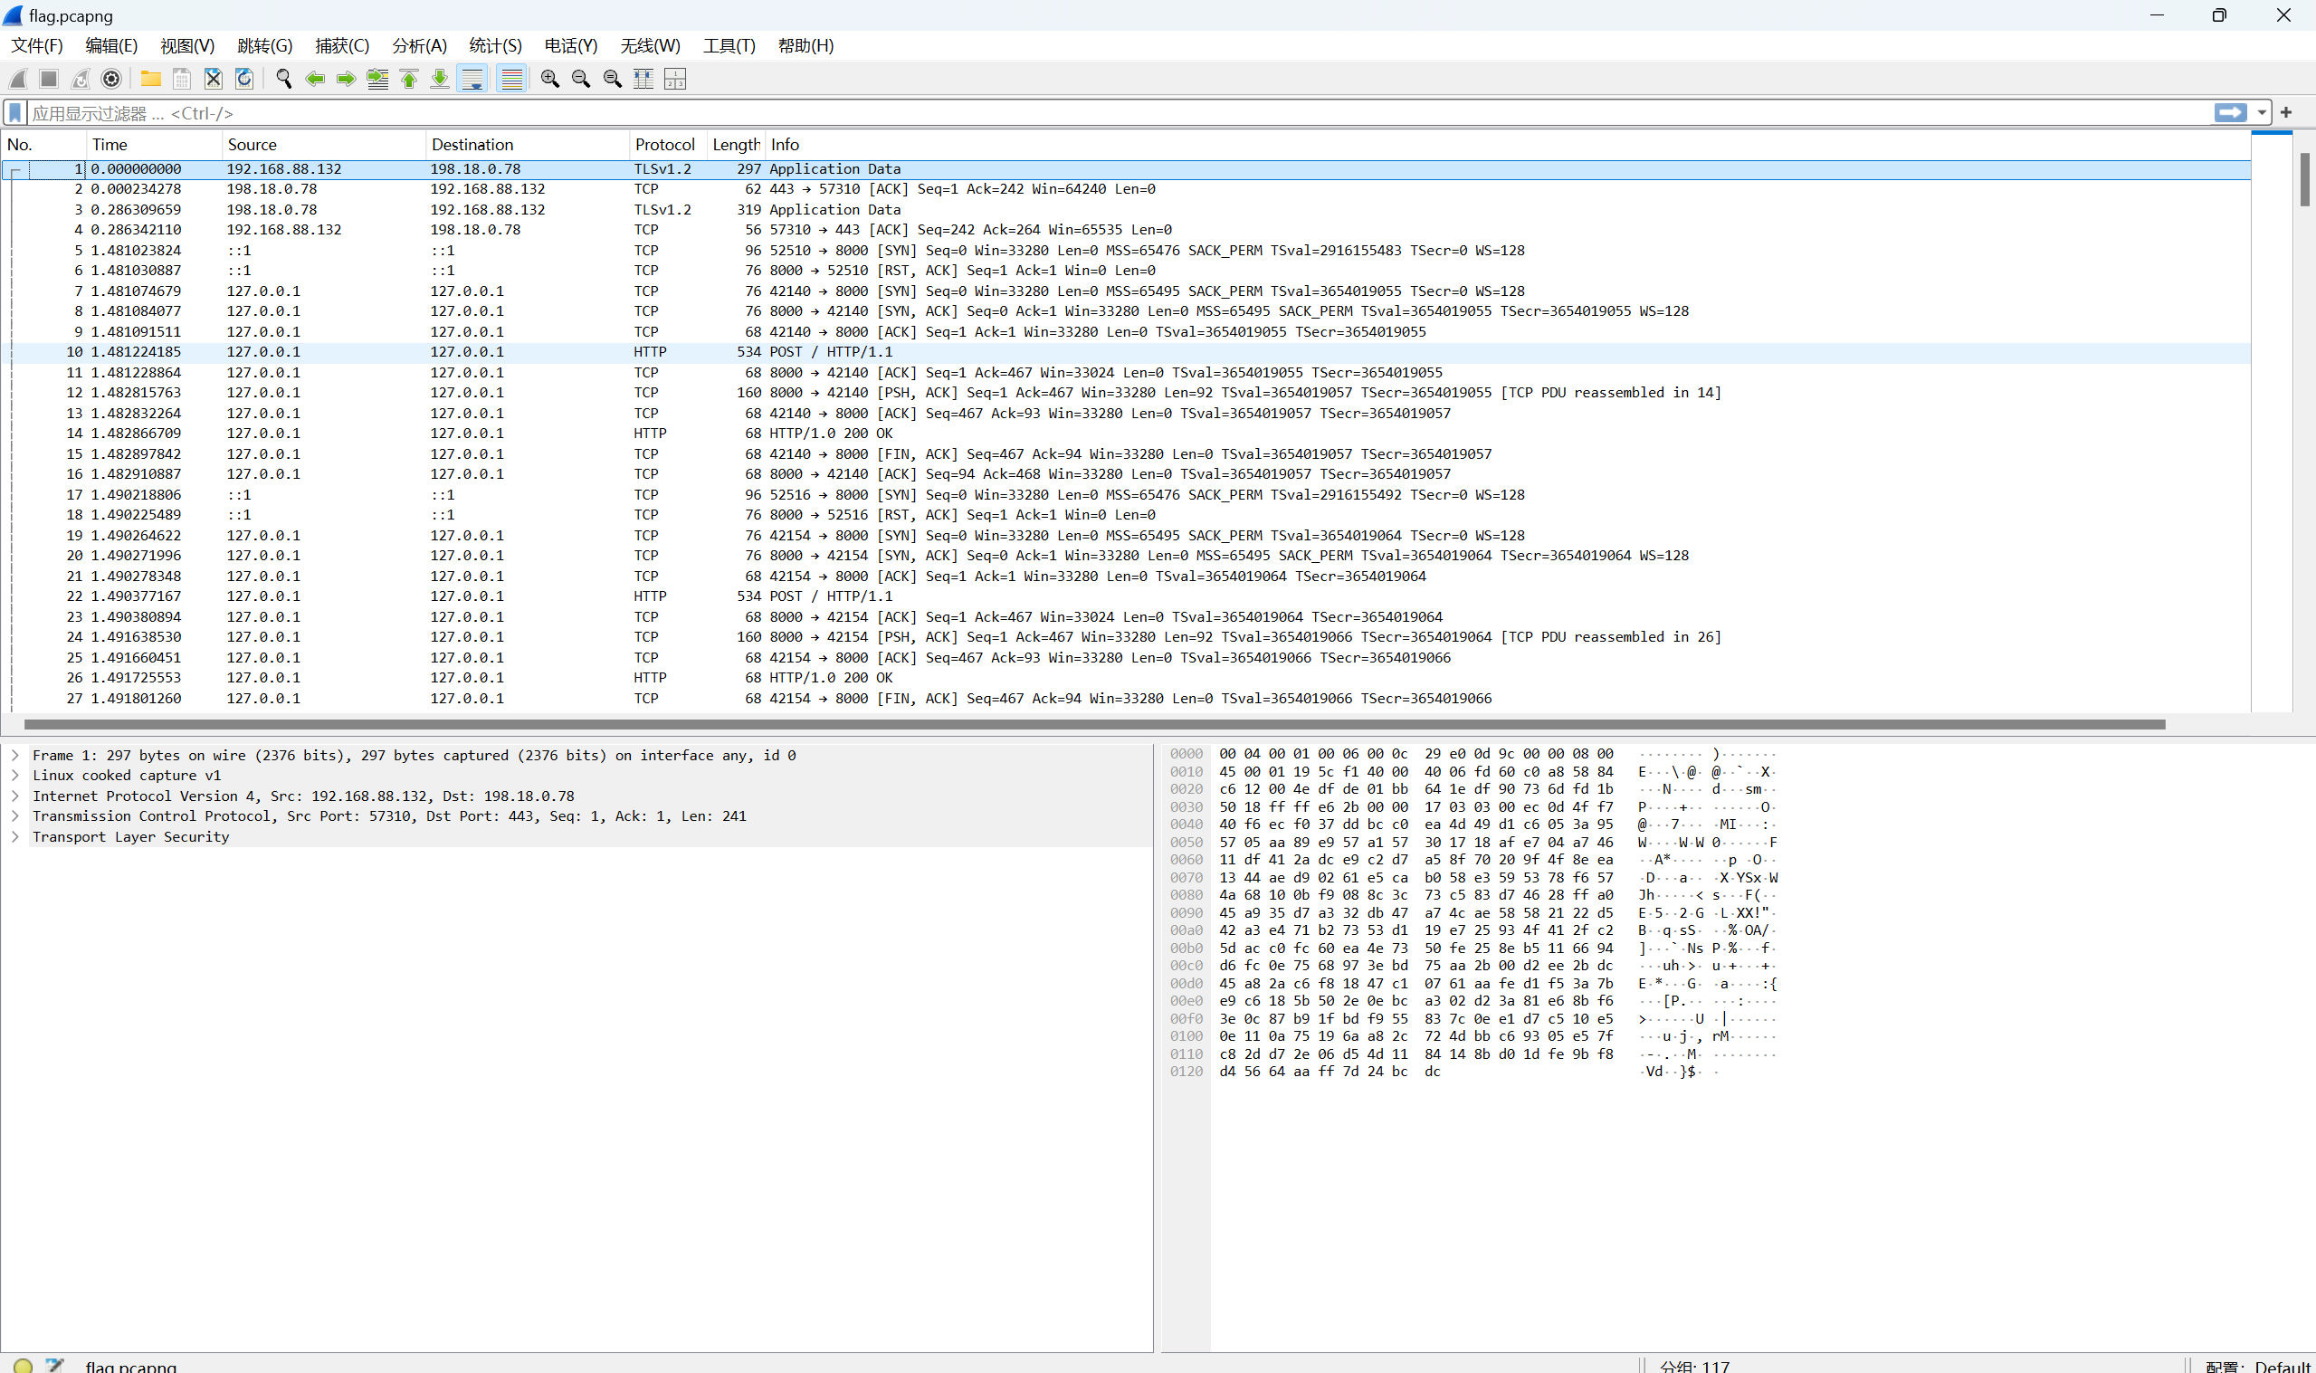Open the 统计(S) menu
The height and width of the screenshot is (1373, 2316).
pos(496,45)
